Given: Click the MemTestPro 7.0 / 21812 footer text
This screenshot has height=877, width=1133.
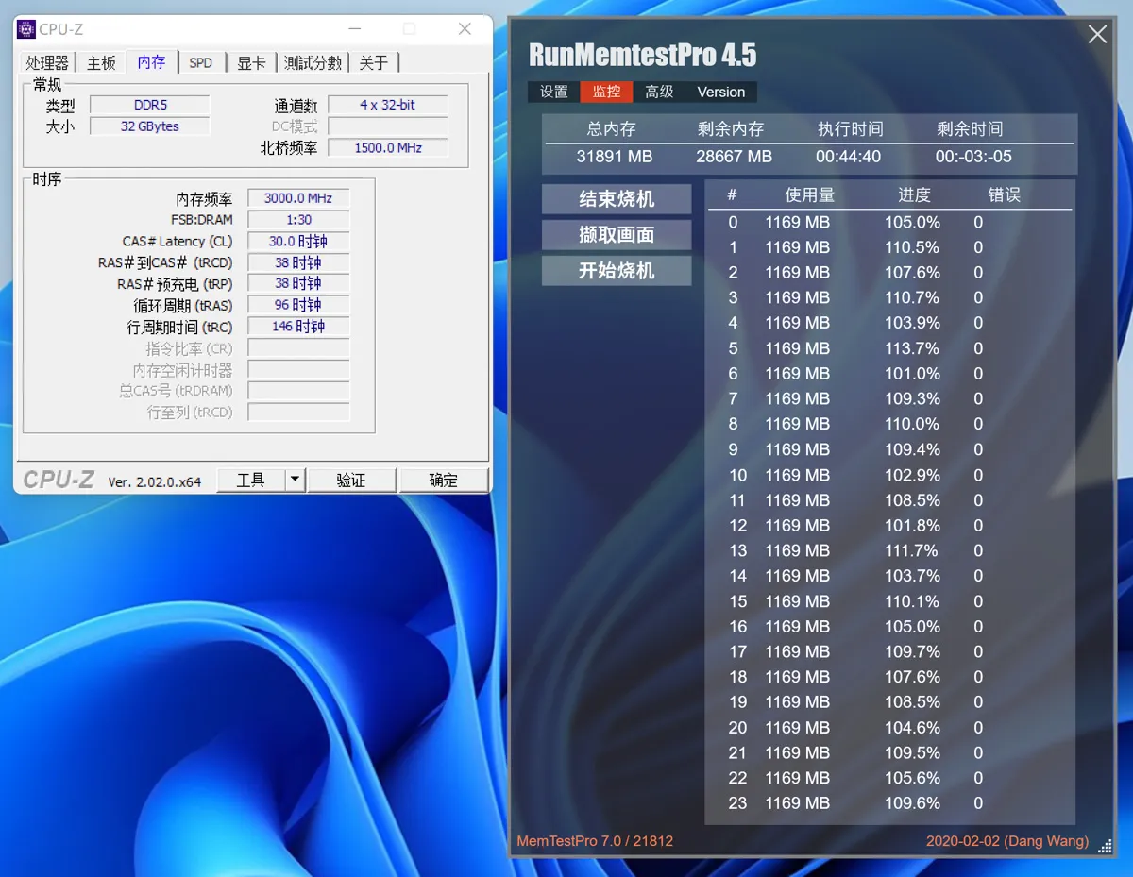Looking at the screenshot, I should (x=595, y=841).
